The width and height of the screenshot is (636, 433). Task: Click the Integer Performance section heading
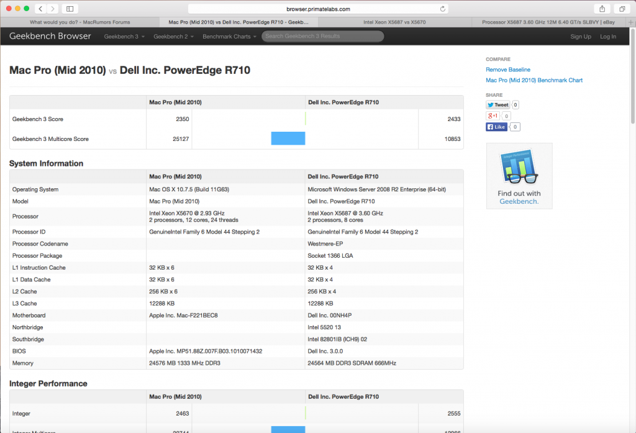coord(48,383)
